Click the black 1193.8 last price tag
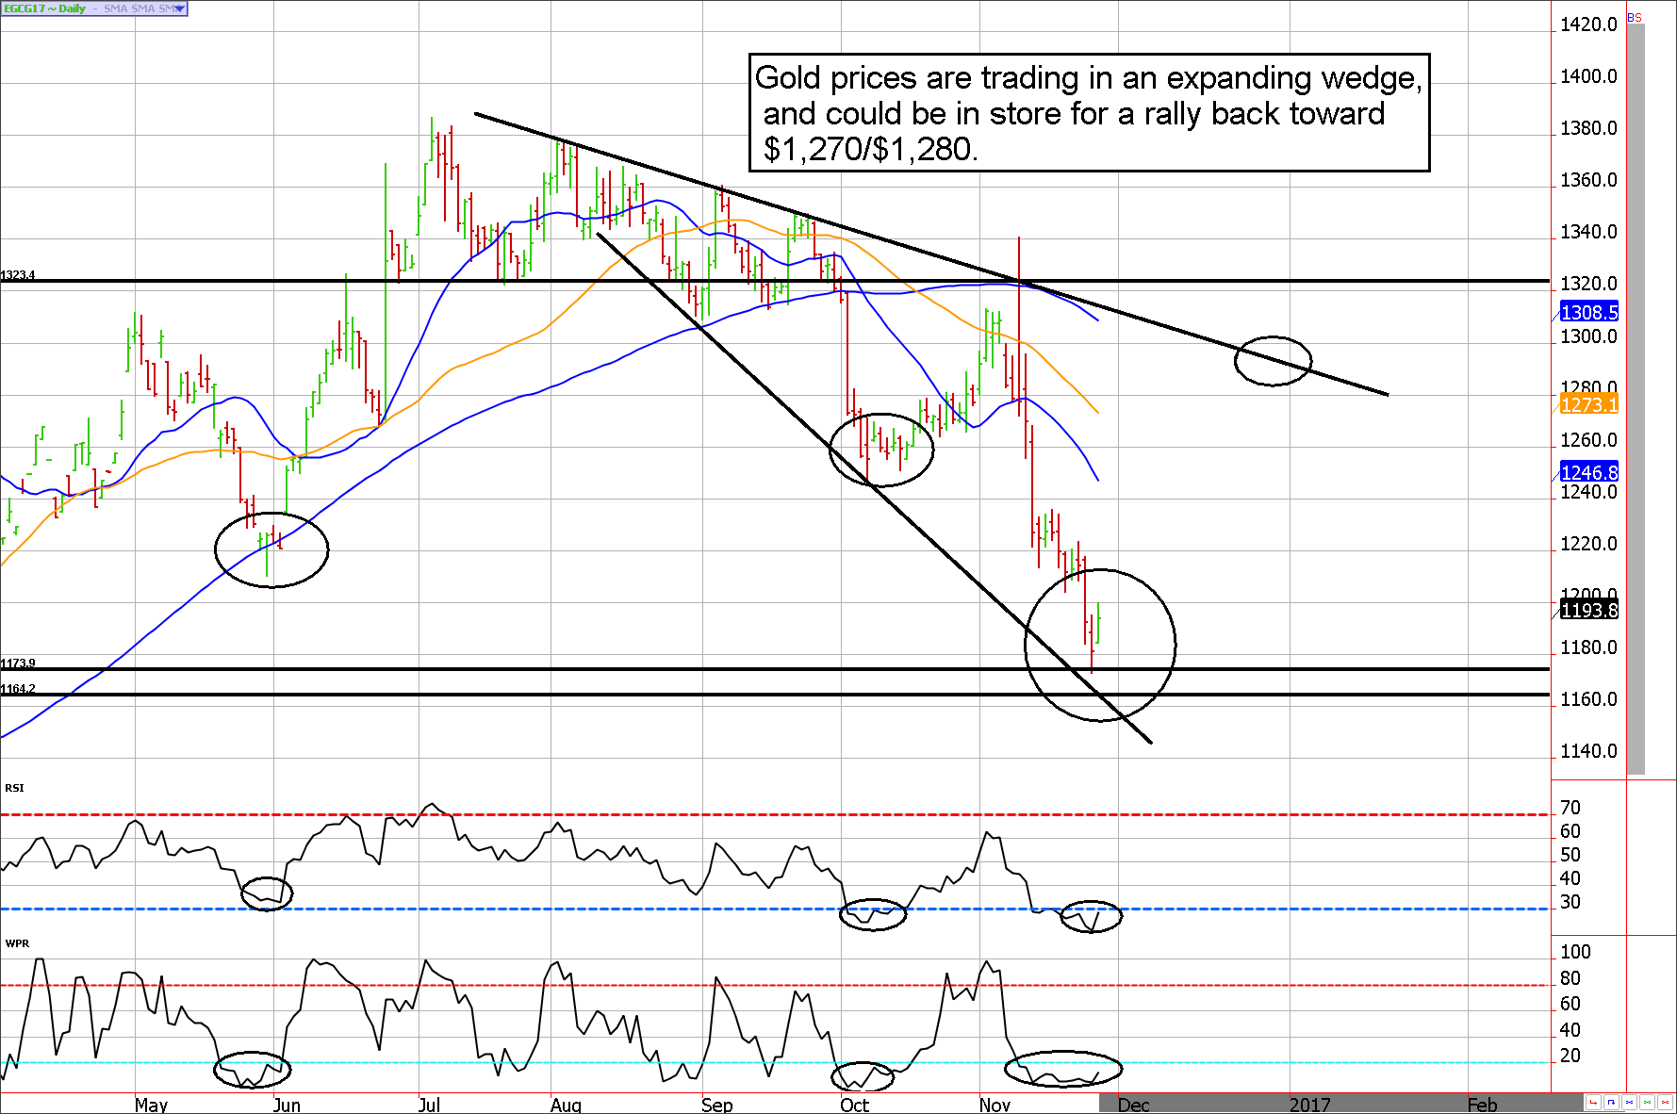 click(x=1588, y=610)
